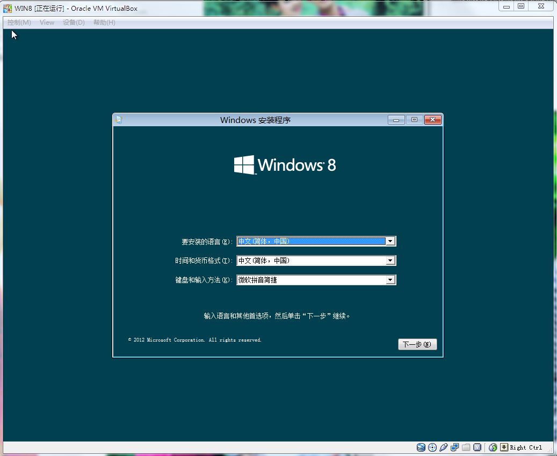Open the 帮助(H) menu
This screenshot has height=456, width=557.
[x=104, y=23]
